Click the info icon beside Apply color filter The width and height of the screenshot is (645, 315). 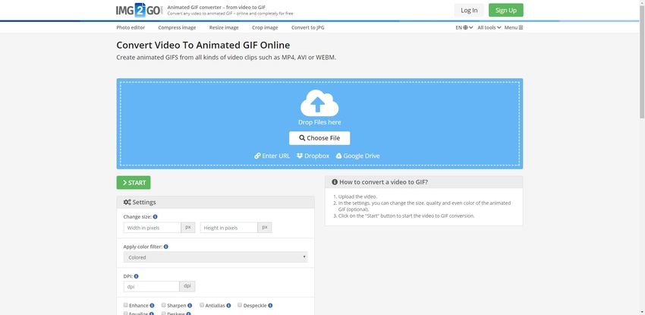tap(165, 247)
